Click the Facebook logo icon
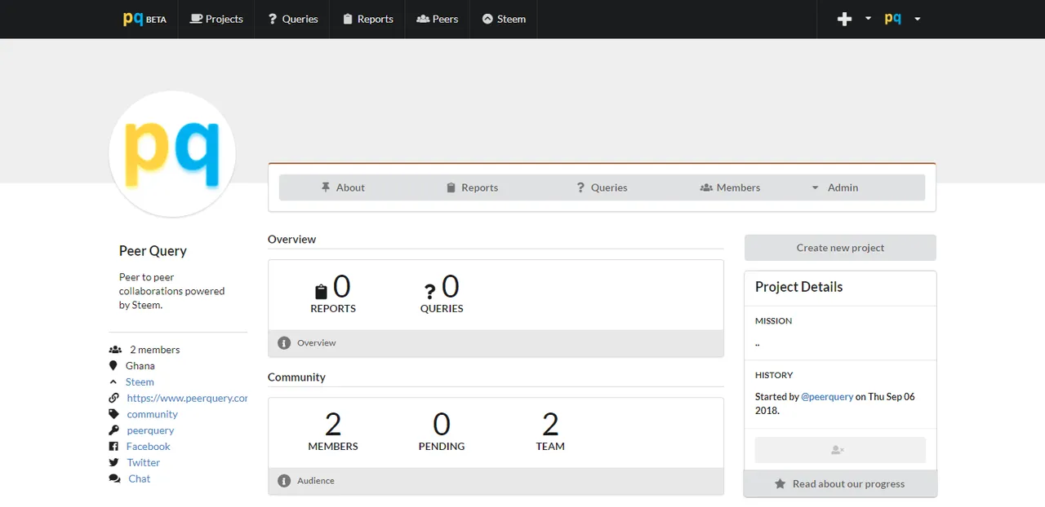1045x507 pixels. click(x=113, y=447)
